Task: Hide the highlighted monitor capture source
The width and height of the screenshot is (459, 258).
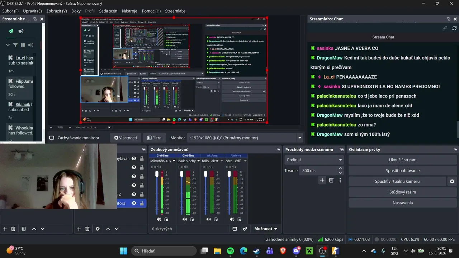Action: (x=134, y=203)
